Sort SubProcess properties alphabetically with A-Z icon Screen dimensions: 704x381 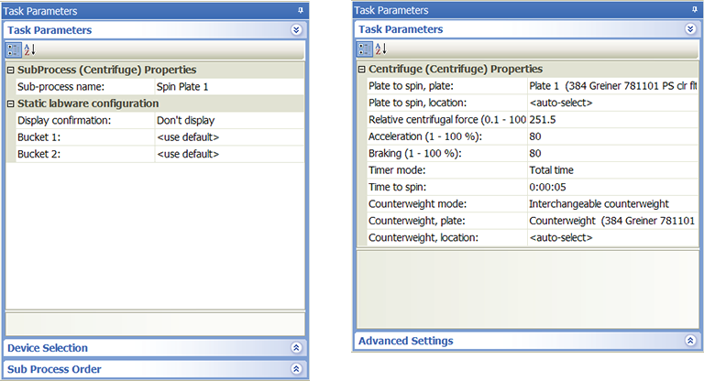tap(29, 49)
